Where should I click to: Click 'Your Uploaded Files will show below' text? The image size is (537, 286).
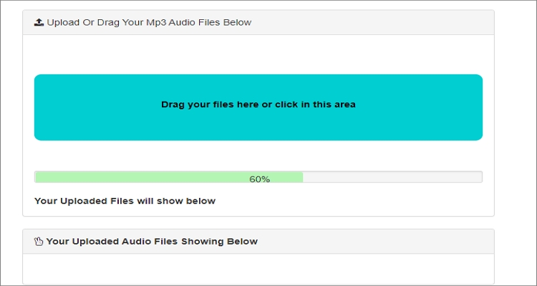click(125, 201)
